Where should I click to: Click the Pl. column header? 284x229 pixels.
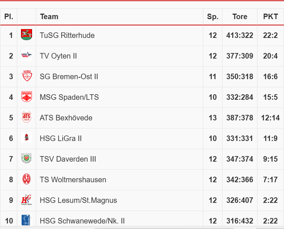9,17
